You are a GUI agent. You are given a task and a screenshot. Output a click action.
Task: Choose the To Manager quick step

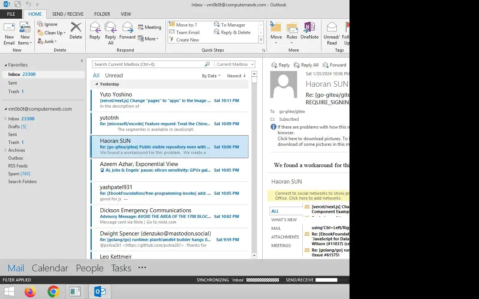(230, 25)
